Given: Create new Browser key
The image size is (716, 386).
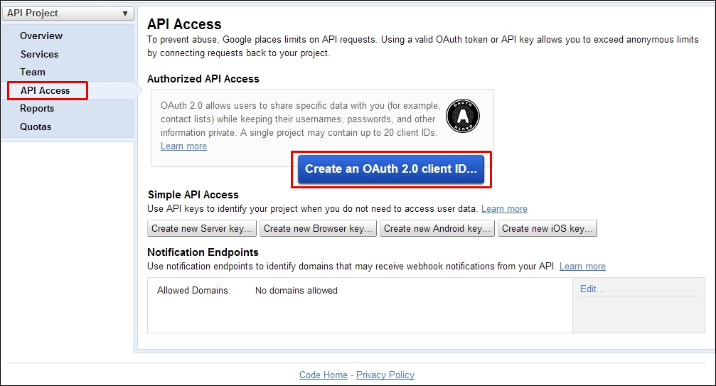Looking at the screenshot, I should click(318, 228).
